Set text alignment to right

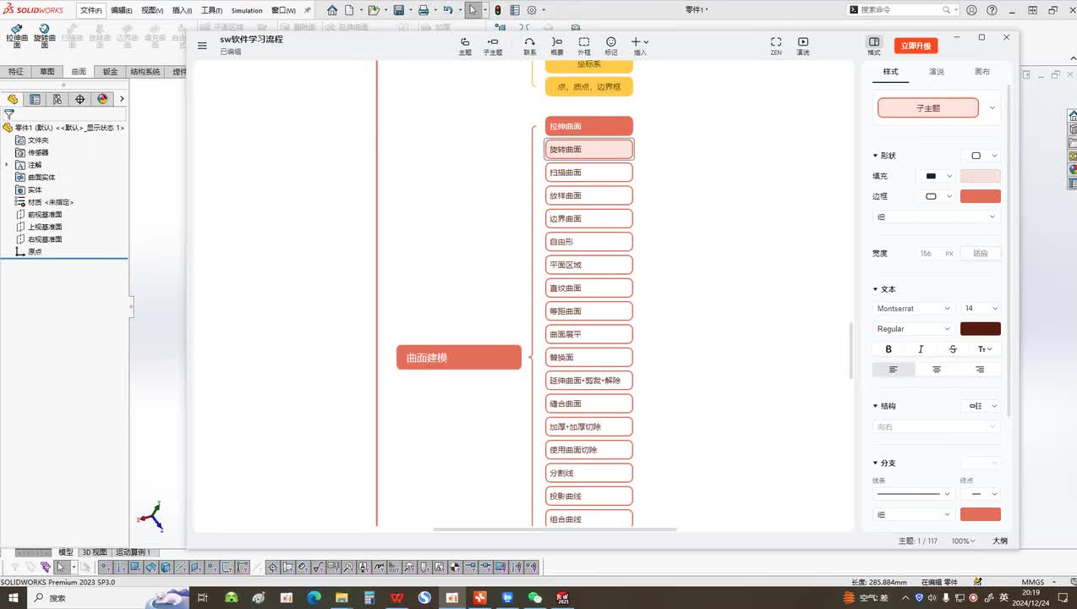980,370
